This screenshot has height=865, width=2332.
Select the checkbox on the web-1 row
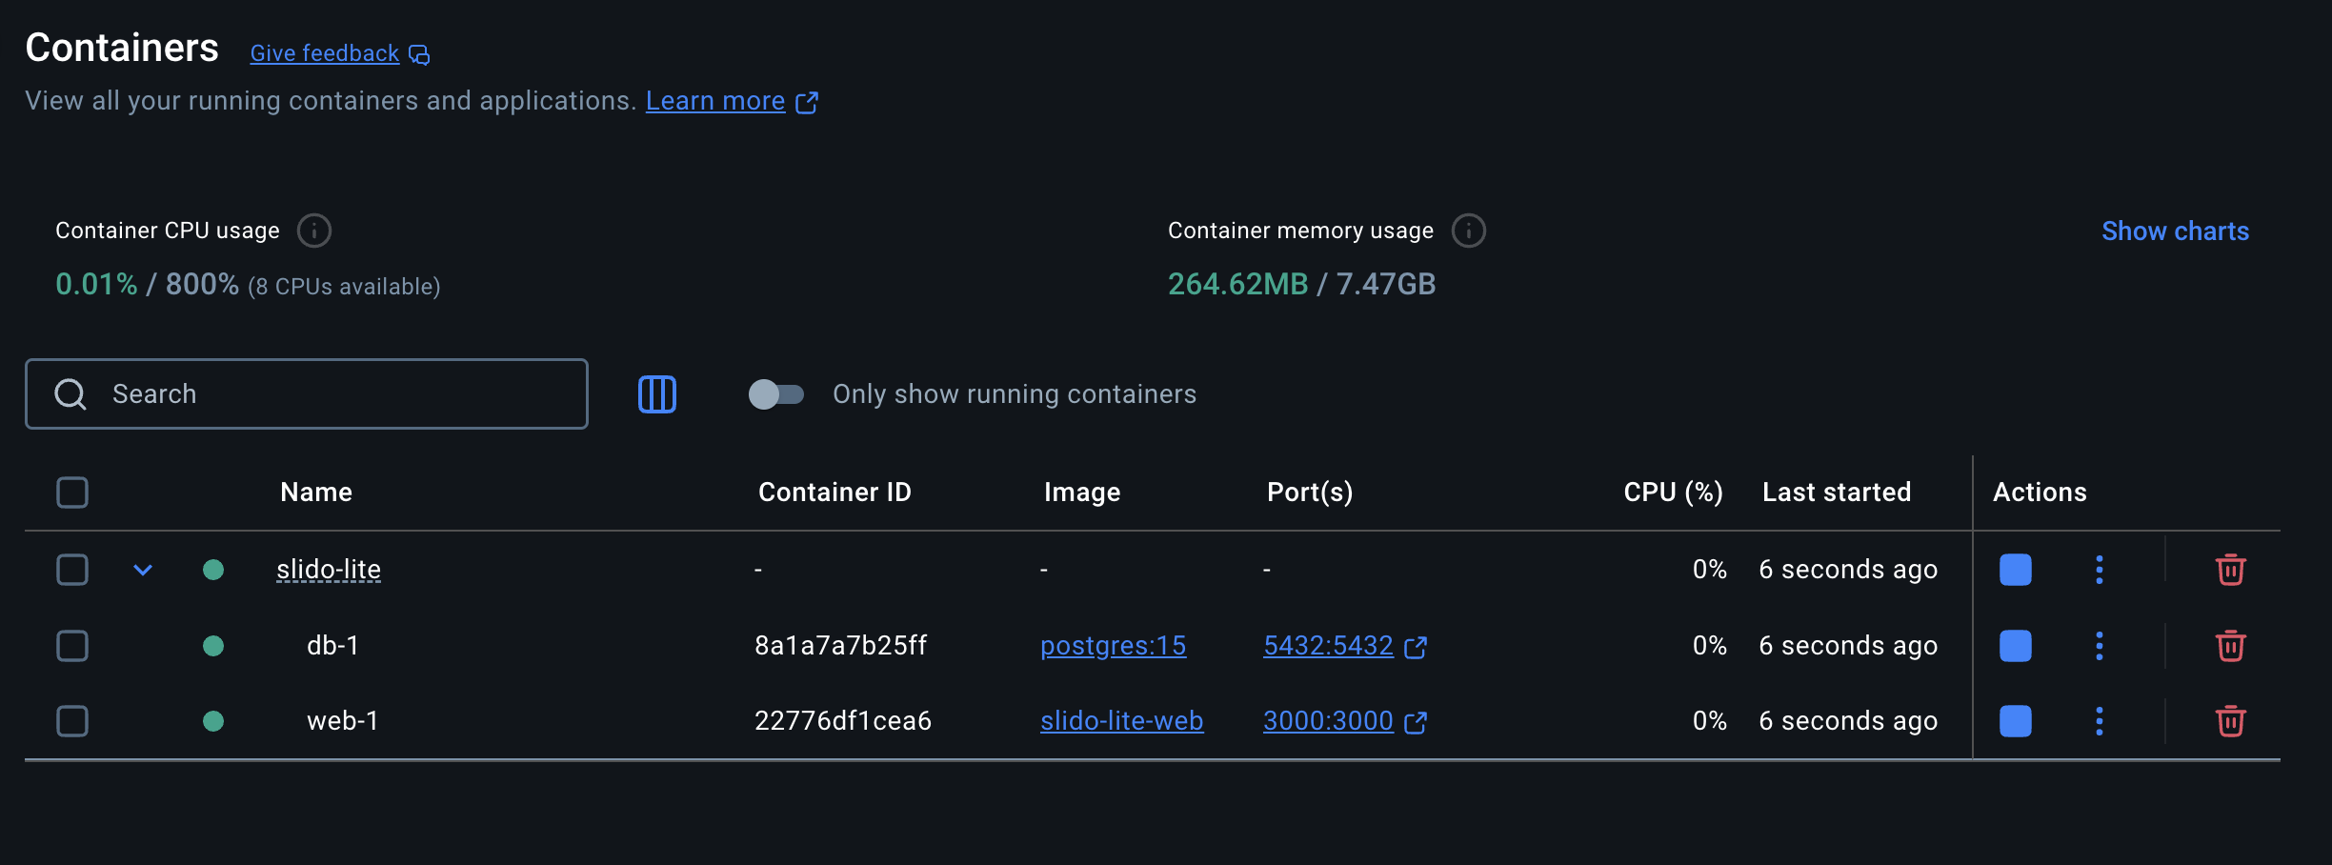tap(71, 721)
